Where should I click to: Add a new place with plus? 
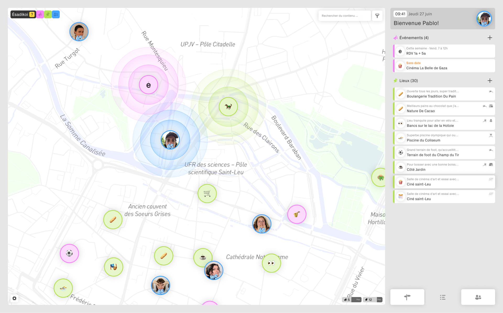coord(490,81)
